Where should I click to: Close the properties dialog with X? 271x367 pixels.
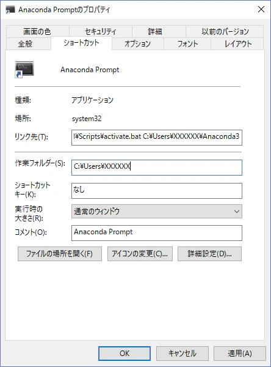coord(261,9)
